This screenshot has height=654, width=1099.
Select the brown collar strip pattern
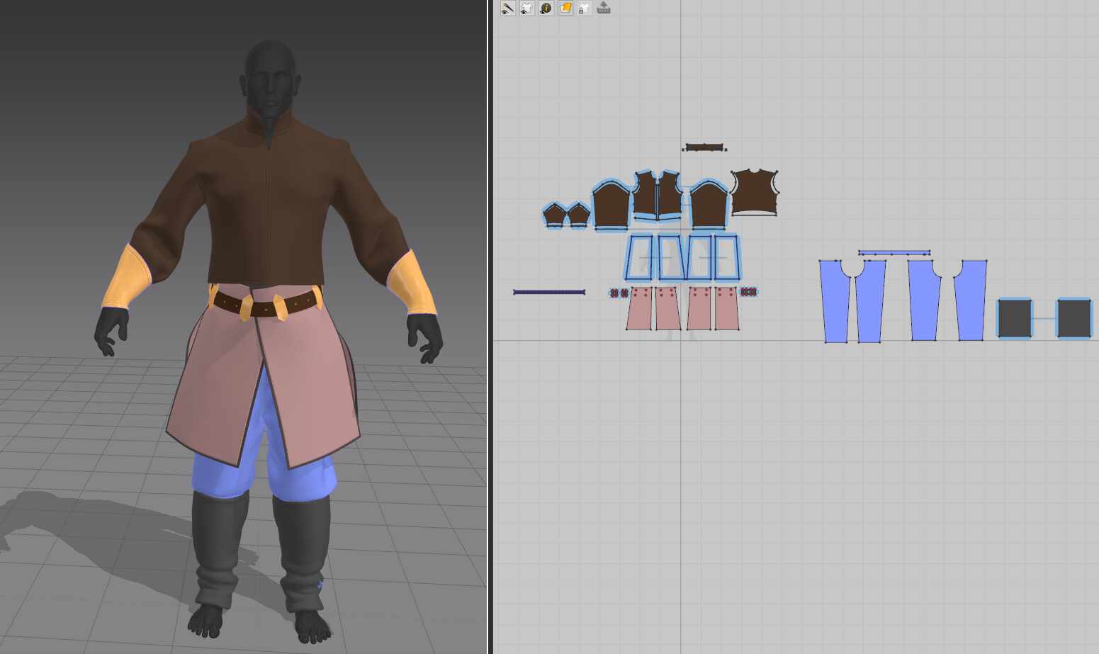(x=704, y=147)
